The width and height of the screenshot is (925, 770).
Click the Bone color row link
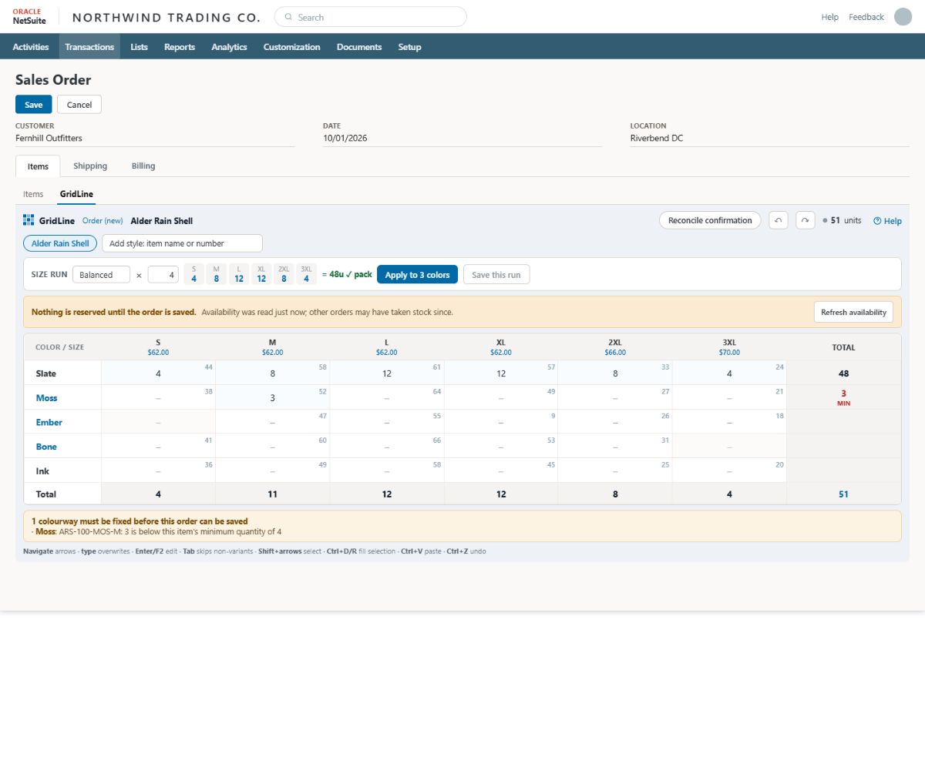[46, 447]
